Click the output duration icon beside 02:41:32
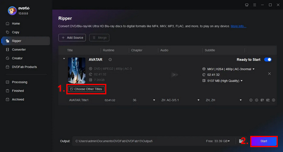 [204, 75]
